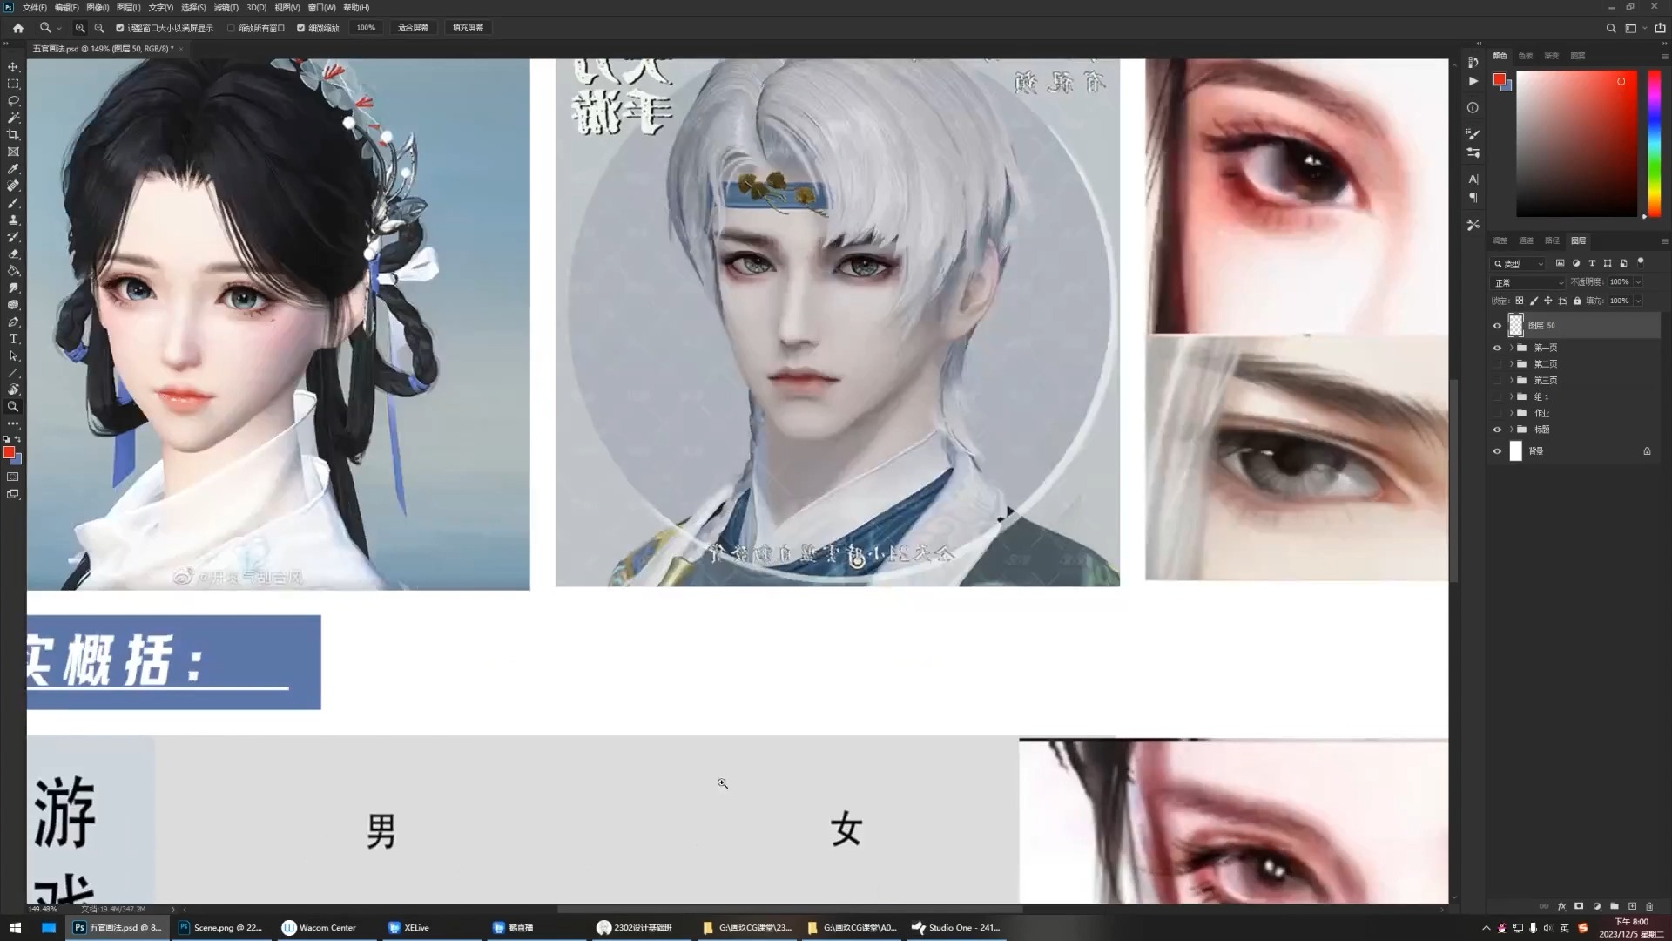The height and width of the screenshot is (941, 1672).
Task: Select the Move tool
Action: point(13,67)
